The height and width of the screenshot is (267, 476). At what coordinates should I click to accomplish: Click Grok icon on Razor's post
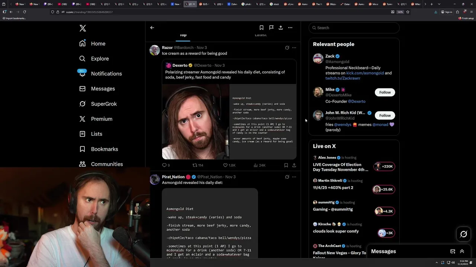pos(287,47)
